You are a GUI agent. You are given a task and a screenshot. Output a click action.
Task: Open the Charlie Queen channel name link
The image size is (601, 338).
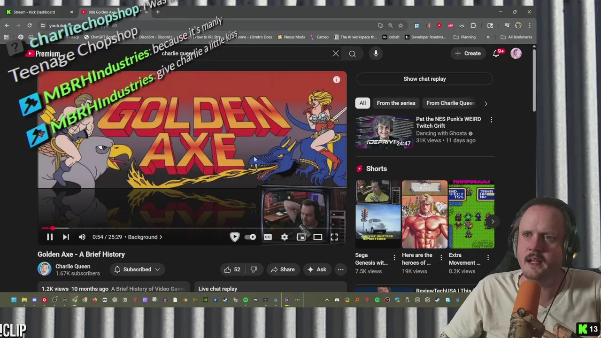pyautogui.click(x=73, y=266)
